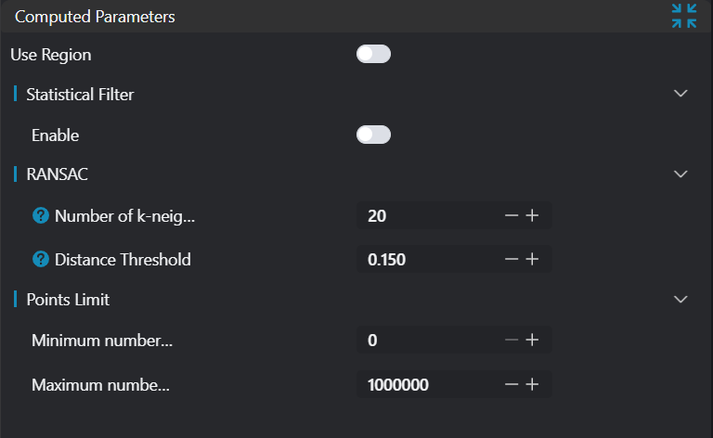Click the Computed Parameters panel title

pyautogui.click(x=95, y=17)
